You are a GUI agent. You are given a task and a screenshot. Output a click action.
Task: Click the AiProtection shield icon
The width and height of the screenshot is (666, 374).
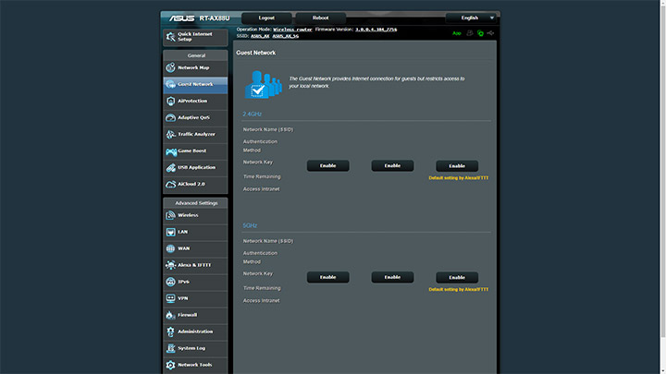170,101
